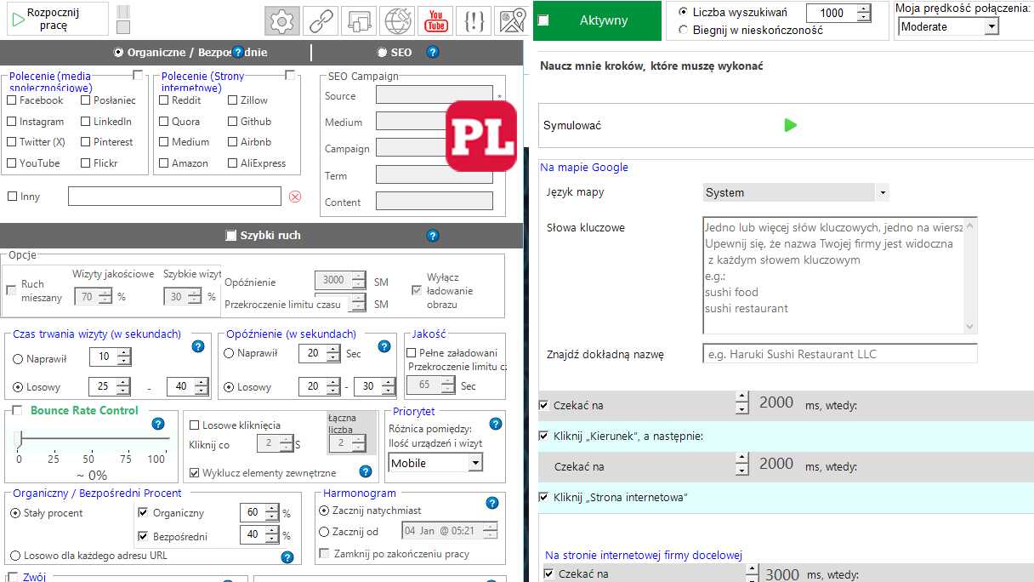Select Biegnij w nieskończoność option

click(684, 31)
